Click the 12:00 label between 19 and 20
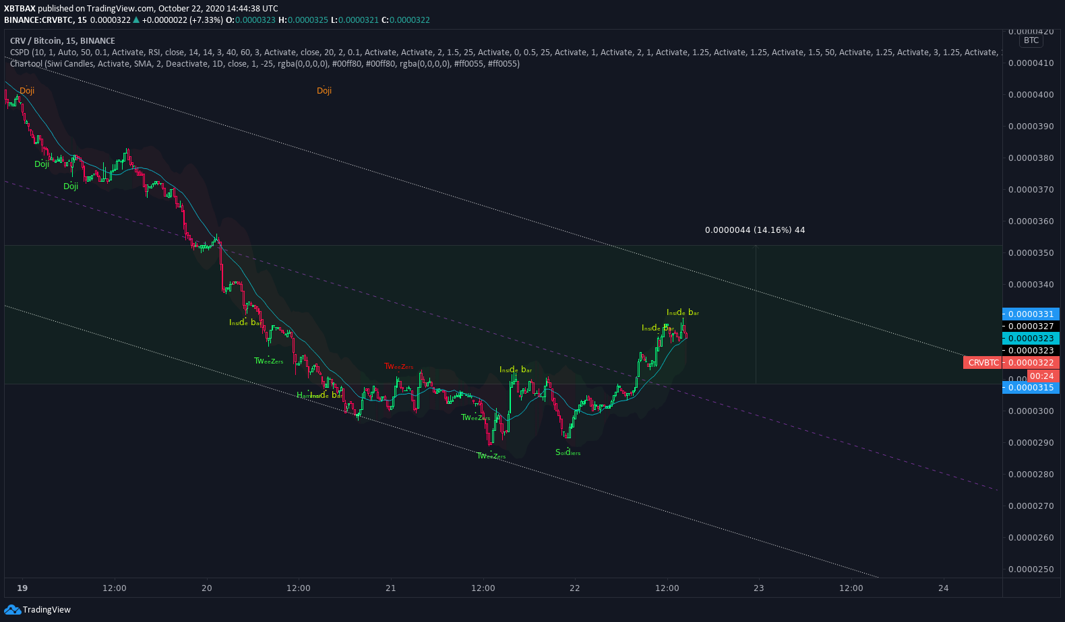This screenshot has height=622, width=1065. (115, 588)
